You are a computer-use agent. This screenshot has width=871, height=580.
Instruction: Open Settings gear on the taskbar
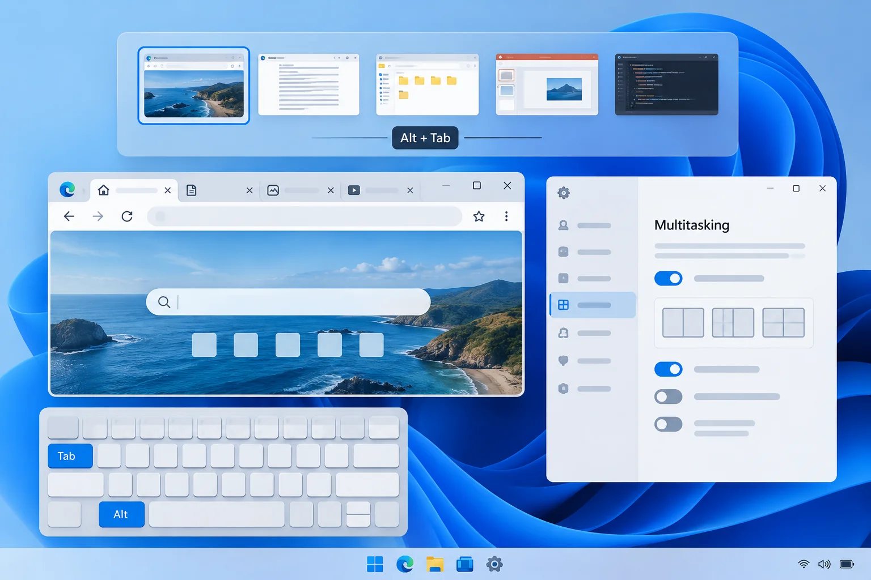494,564
